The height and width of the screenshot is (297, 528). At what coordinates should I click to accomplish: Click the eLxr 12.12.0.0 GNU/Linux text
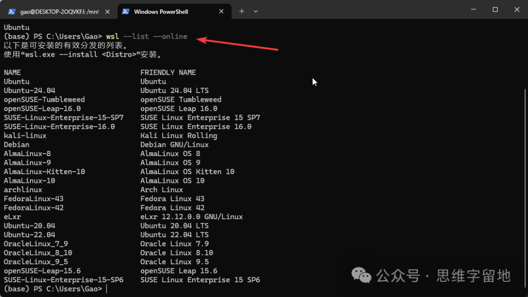point(192,217)
